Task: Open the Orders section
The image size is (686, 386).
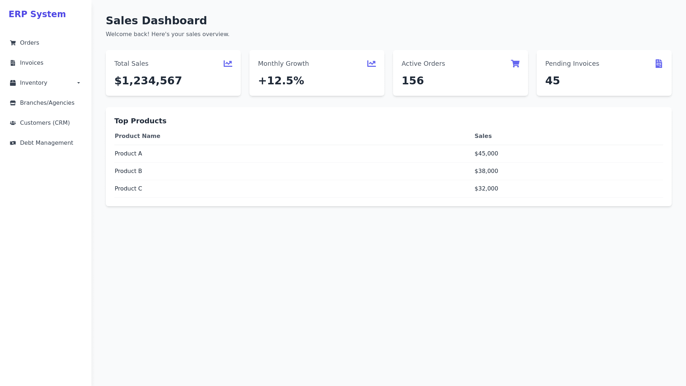Action: pyautogui.click(x=29, y=43)
